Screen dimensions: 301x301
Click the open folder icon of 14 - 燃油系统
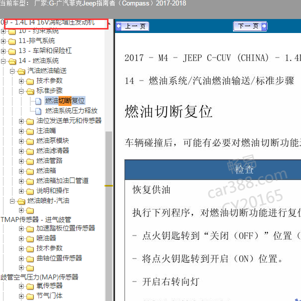coord(12,61)
